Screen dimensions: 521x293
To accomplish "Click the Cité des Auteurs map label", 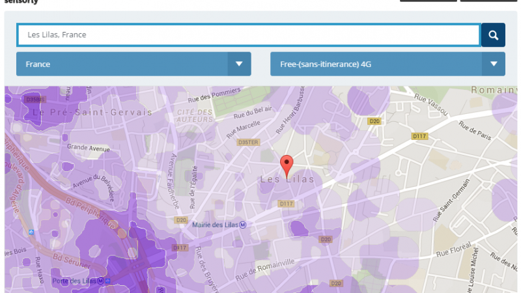I will (x=194, y=115).
